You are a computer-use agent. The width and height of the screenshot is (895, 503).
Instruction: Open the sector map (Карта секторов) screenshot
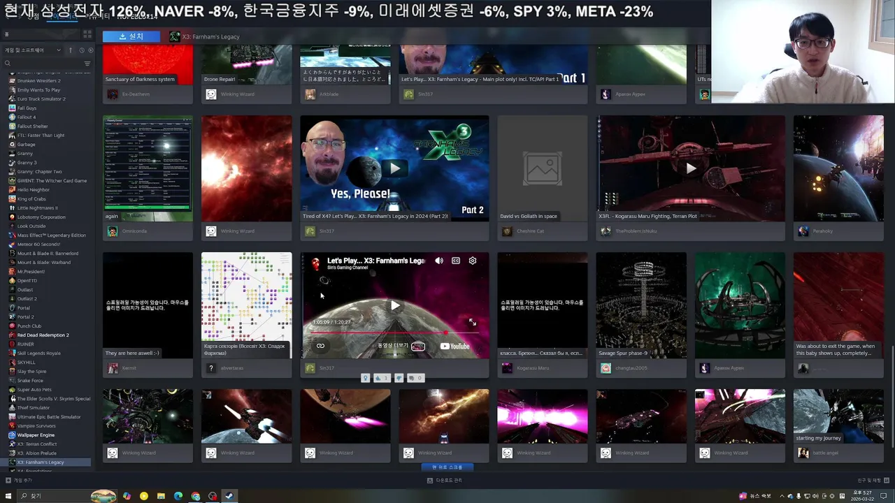tap(247, 305)
